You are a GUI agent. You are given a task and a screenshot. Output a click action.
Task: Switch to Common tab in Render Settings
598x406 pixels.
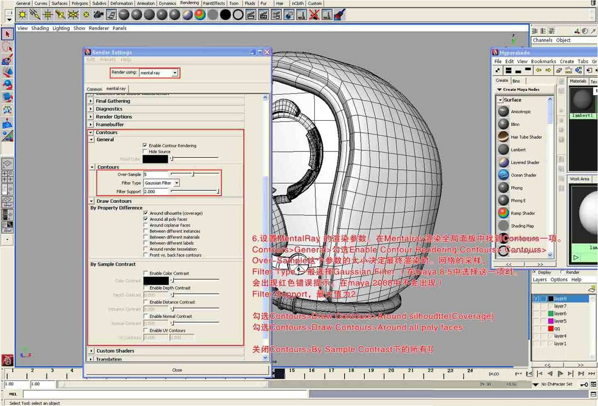coord(94,89)
